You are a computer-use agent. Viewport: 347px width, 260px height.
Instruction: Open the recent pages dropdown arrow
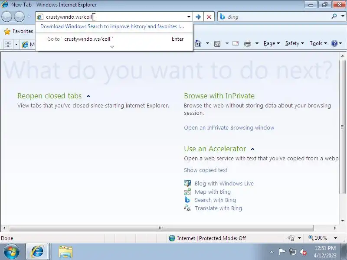coord(29,17)
